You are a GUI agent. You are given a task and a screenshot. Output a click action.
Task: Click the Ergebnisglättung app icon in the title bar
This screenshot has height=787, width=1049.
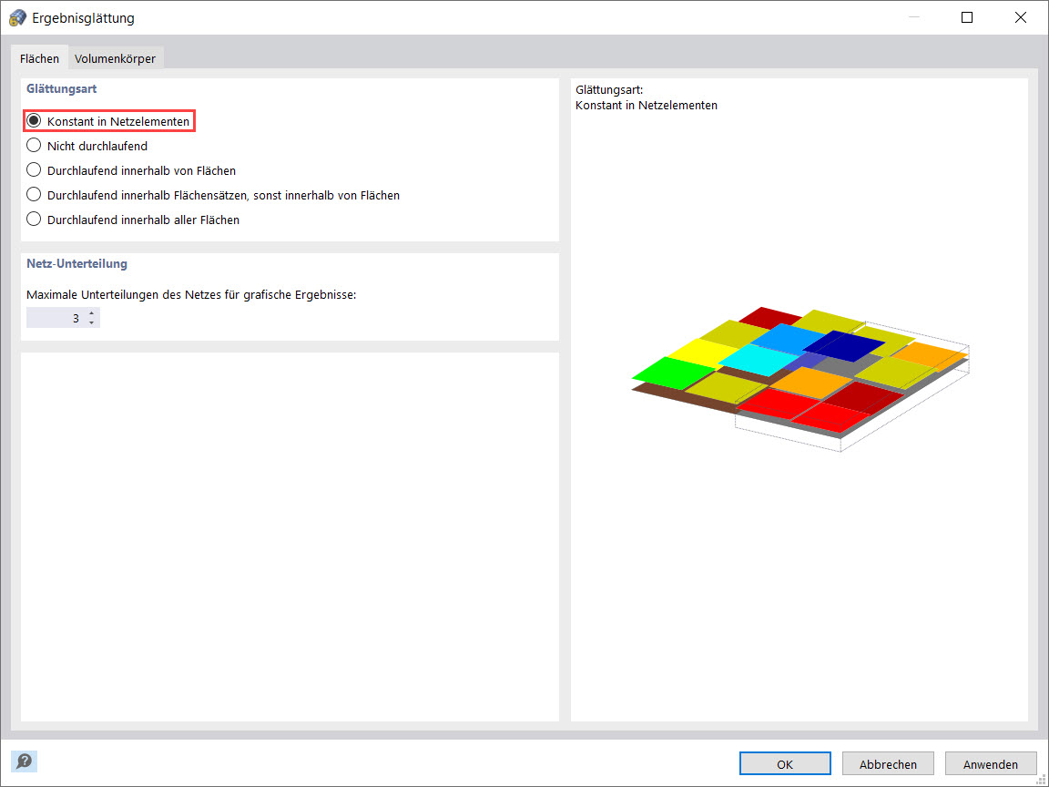coord(17,18)
